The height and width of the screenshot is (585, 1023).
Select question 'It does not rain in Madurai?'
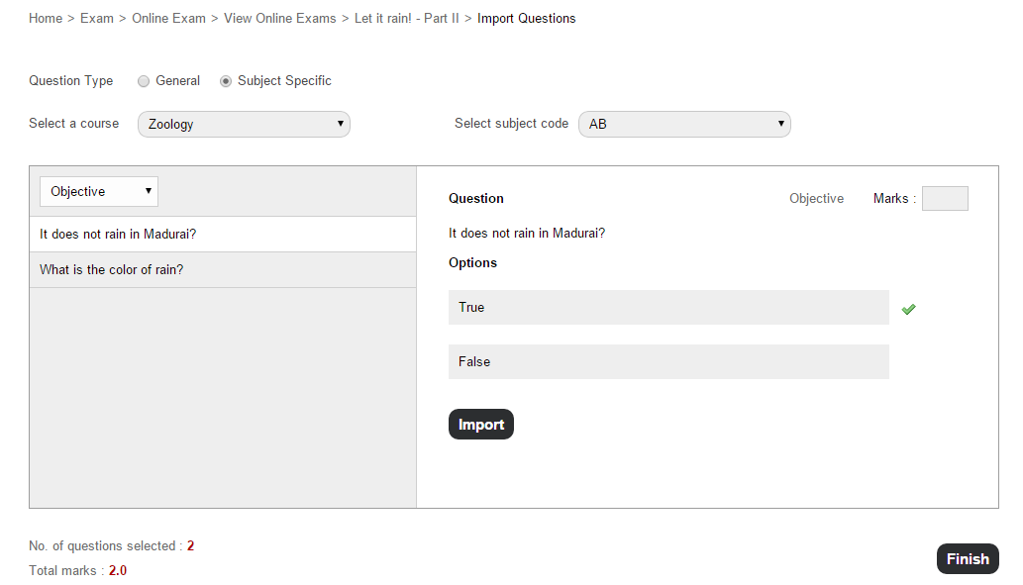pyautogui.click(x=223, y=235)
